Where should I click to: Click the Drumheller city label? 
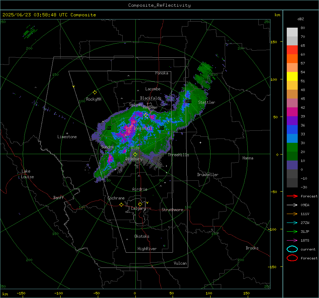click(x=208, y=175)
